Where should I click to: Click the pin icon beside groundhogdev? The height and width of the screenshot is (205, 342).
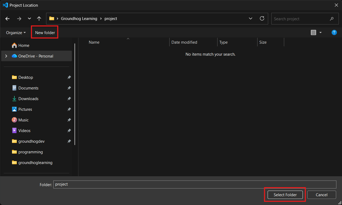tap(69, 141)
